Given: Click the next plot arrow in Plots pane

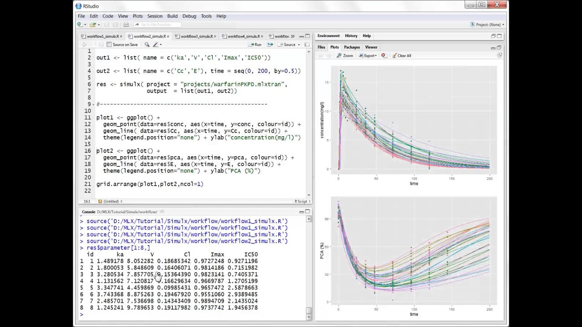Looking at the screenshot, I should click(329, 55).
